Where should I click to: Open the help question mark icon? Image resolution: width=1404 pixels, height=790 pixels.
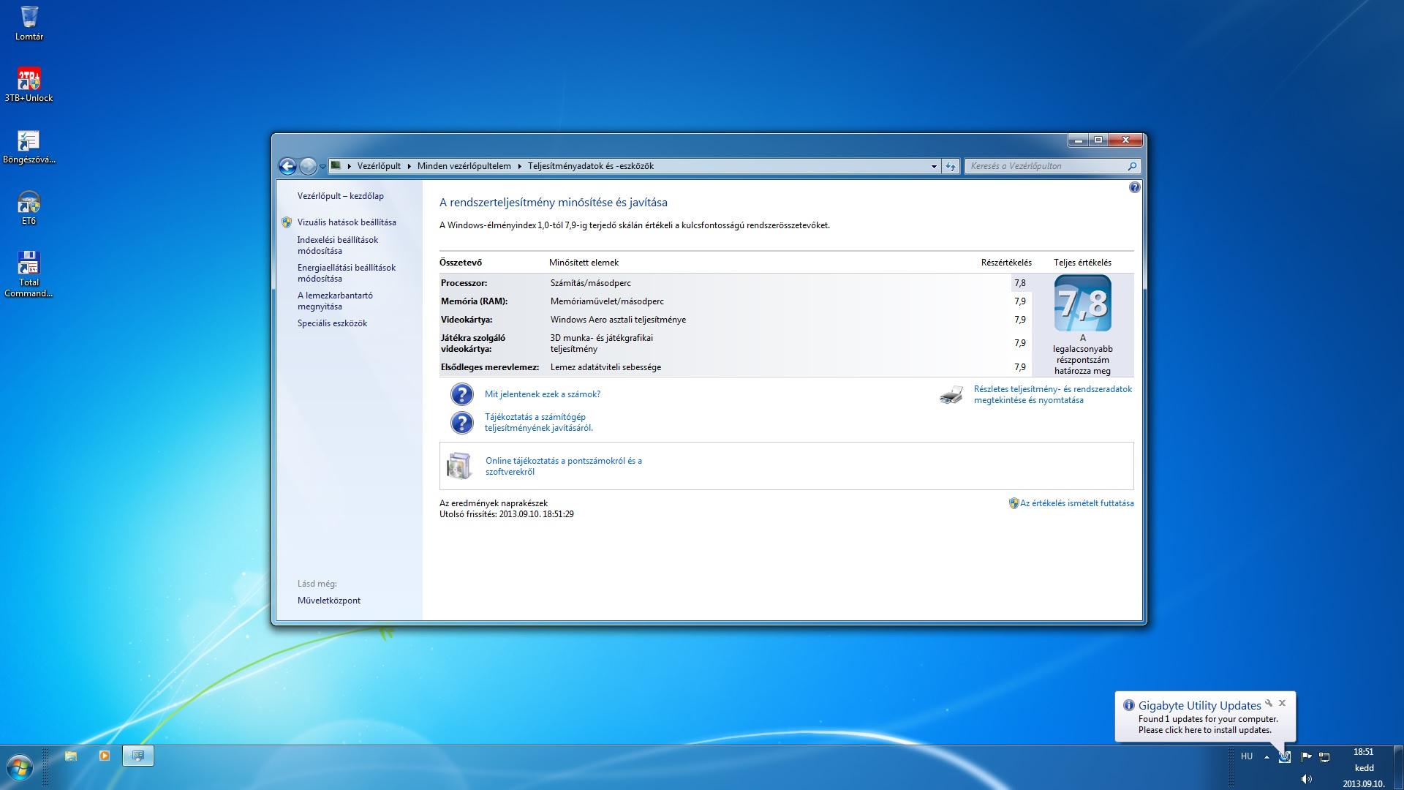coord(1134,187)
